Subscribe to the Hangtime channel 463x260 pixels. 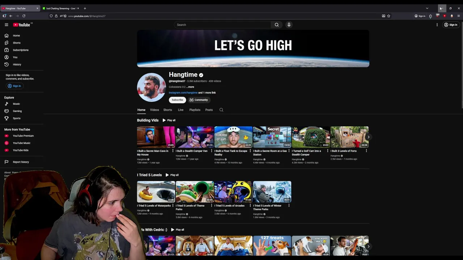pyautogui.click(x=177, y=100)
